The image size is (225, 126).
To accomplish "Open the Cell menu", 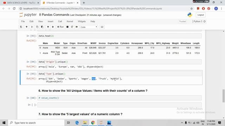I will 60,21.
